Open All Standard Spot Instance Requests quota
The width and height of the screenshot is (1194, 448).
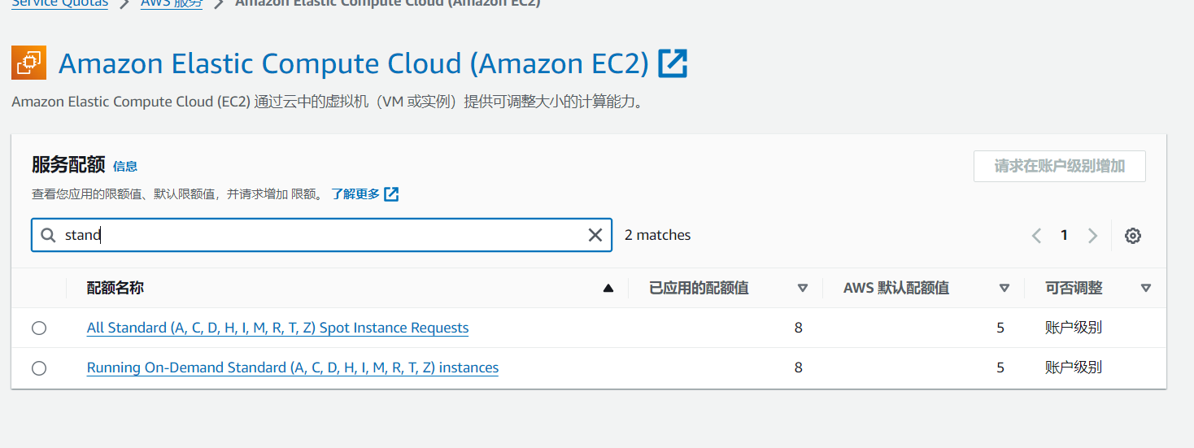pyautogui.click(x=277, y=328)
